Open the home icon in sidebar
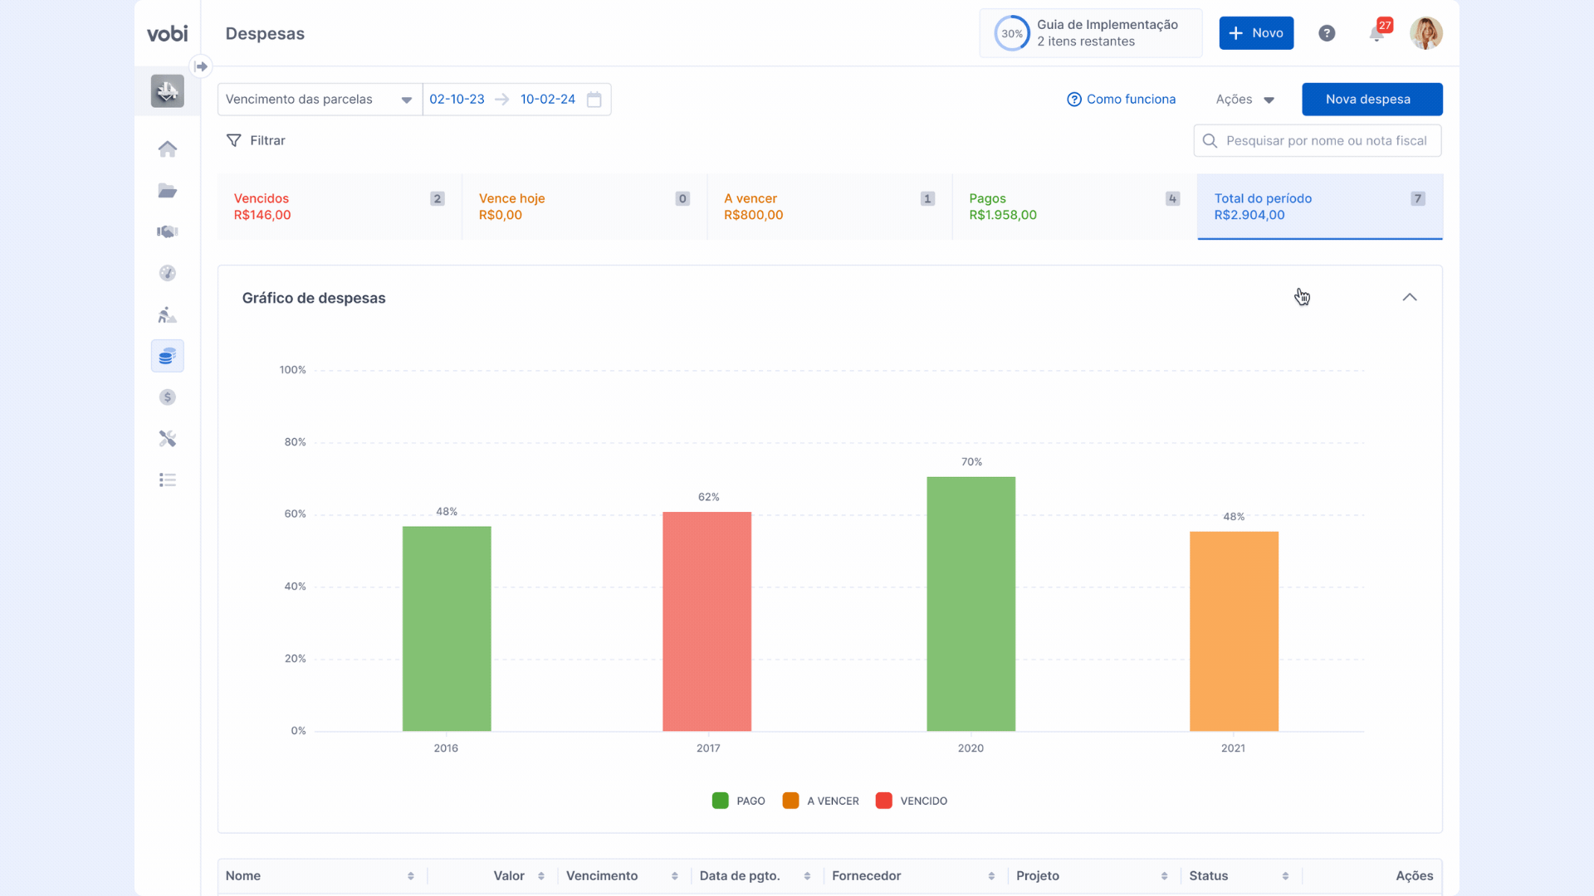 [167, 149]
